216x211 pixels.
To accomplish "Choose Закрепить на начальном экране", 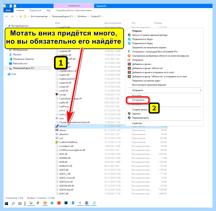I will point(149,47).
